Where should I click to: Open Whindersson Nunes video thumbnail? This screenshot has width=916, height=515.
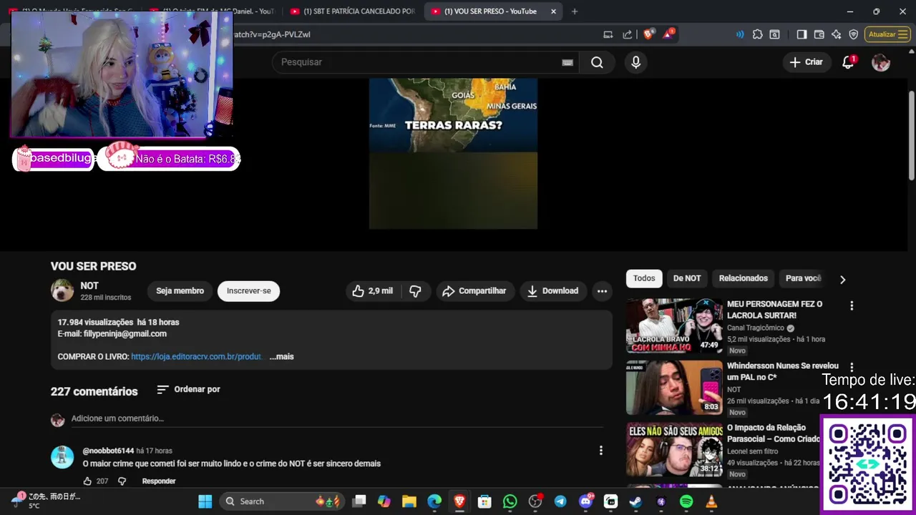674,388
